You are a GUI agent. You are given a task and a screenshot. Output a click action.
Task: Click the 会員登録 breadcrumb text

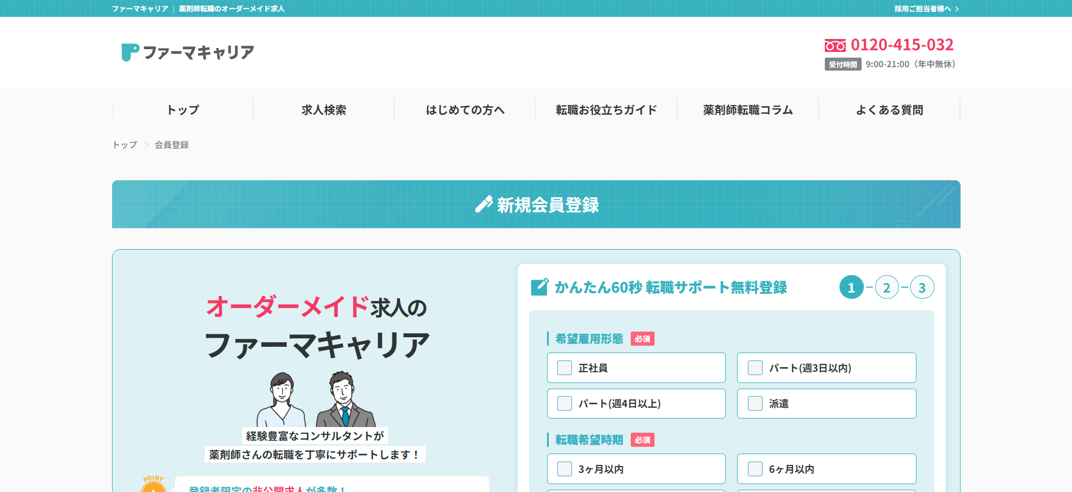pos(172,145)
